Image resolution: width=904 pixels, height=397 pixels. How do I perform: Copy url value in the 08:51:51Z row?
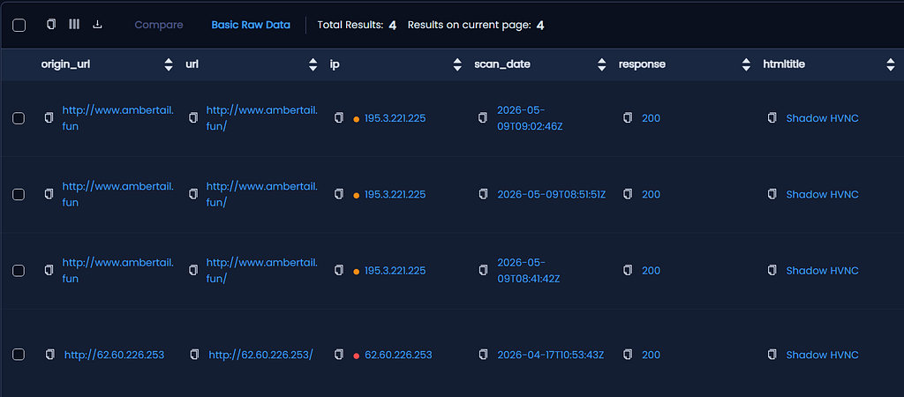(x=193, y=194)
